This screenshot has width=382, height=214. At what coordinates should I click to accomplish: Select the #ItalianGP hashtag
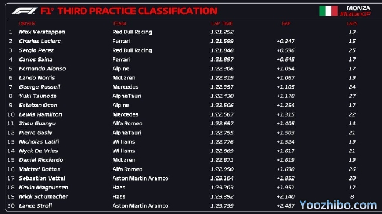[x=355, y=14]
